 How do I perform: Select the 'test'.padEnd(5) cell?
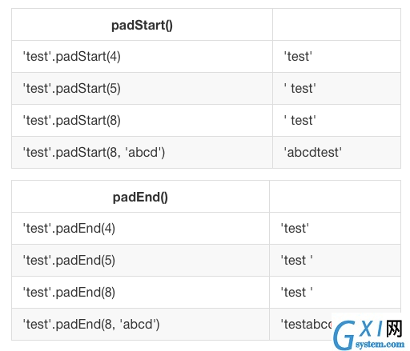click(140, 261)
